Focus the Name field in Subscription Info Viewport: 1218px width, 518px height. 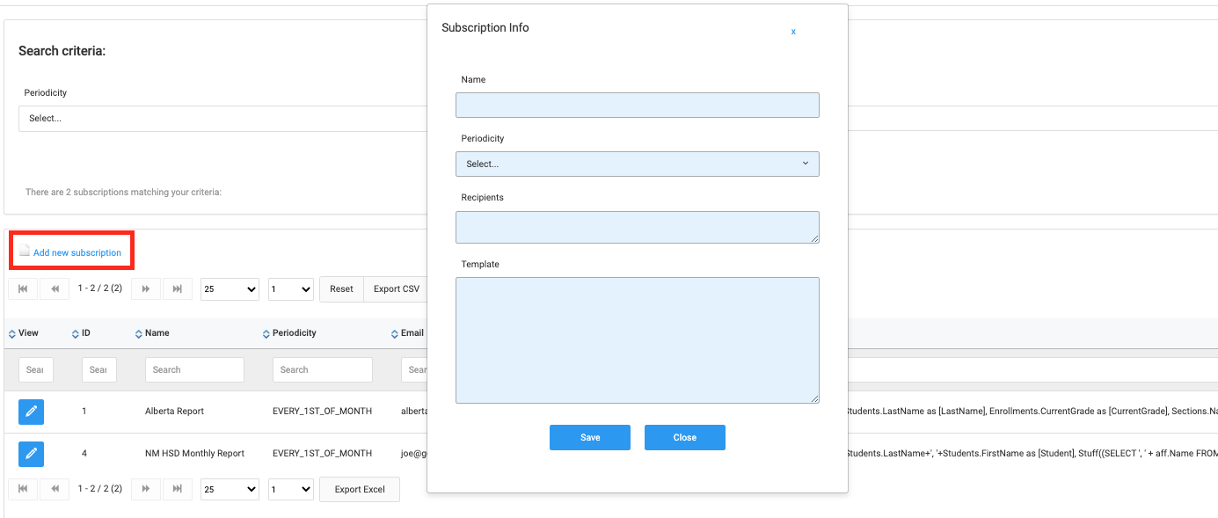point(637,105)
